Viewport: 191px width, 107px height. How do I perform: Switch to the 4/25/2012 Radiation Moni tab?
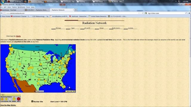[37, 10]
